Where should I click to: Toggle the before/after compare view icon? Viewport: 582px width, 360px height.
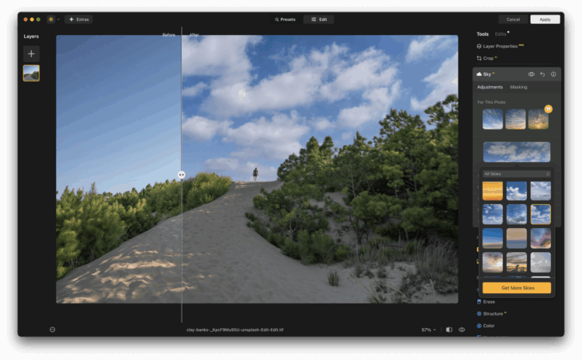click(449, 330)
